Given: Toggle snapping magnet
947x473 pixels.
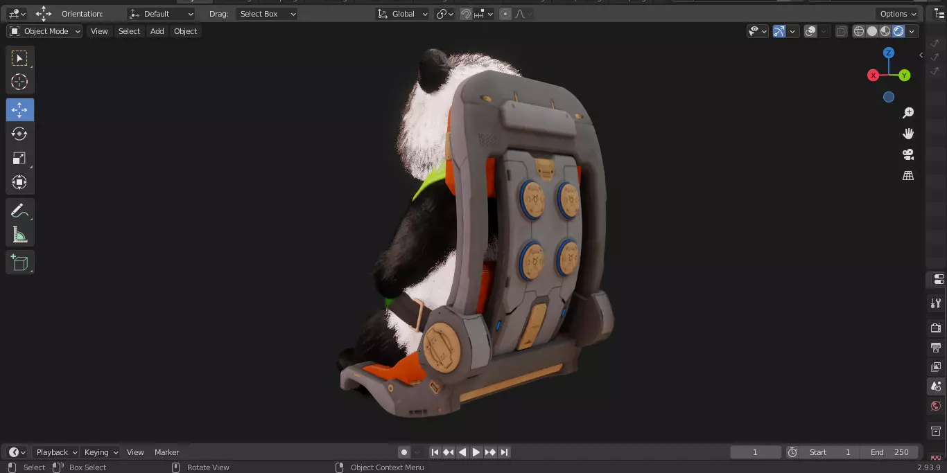Looking at the screenshot, I should pyautogui.click(x=466, y=14).
